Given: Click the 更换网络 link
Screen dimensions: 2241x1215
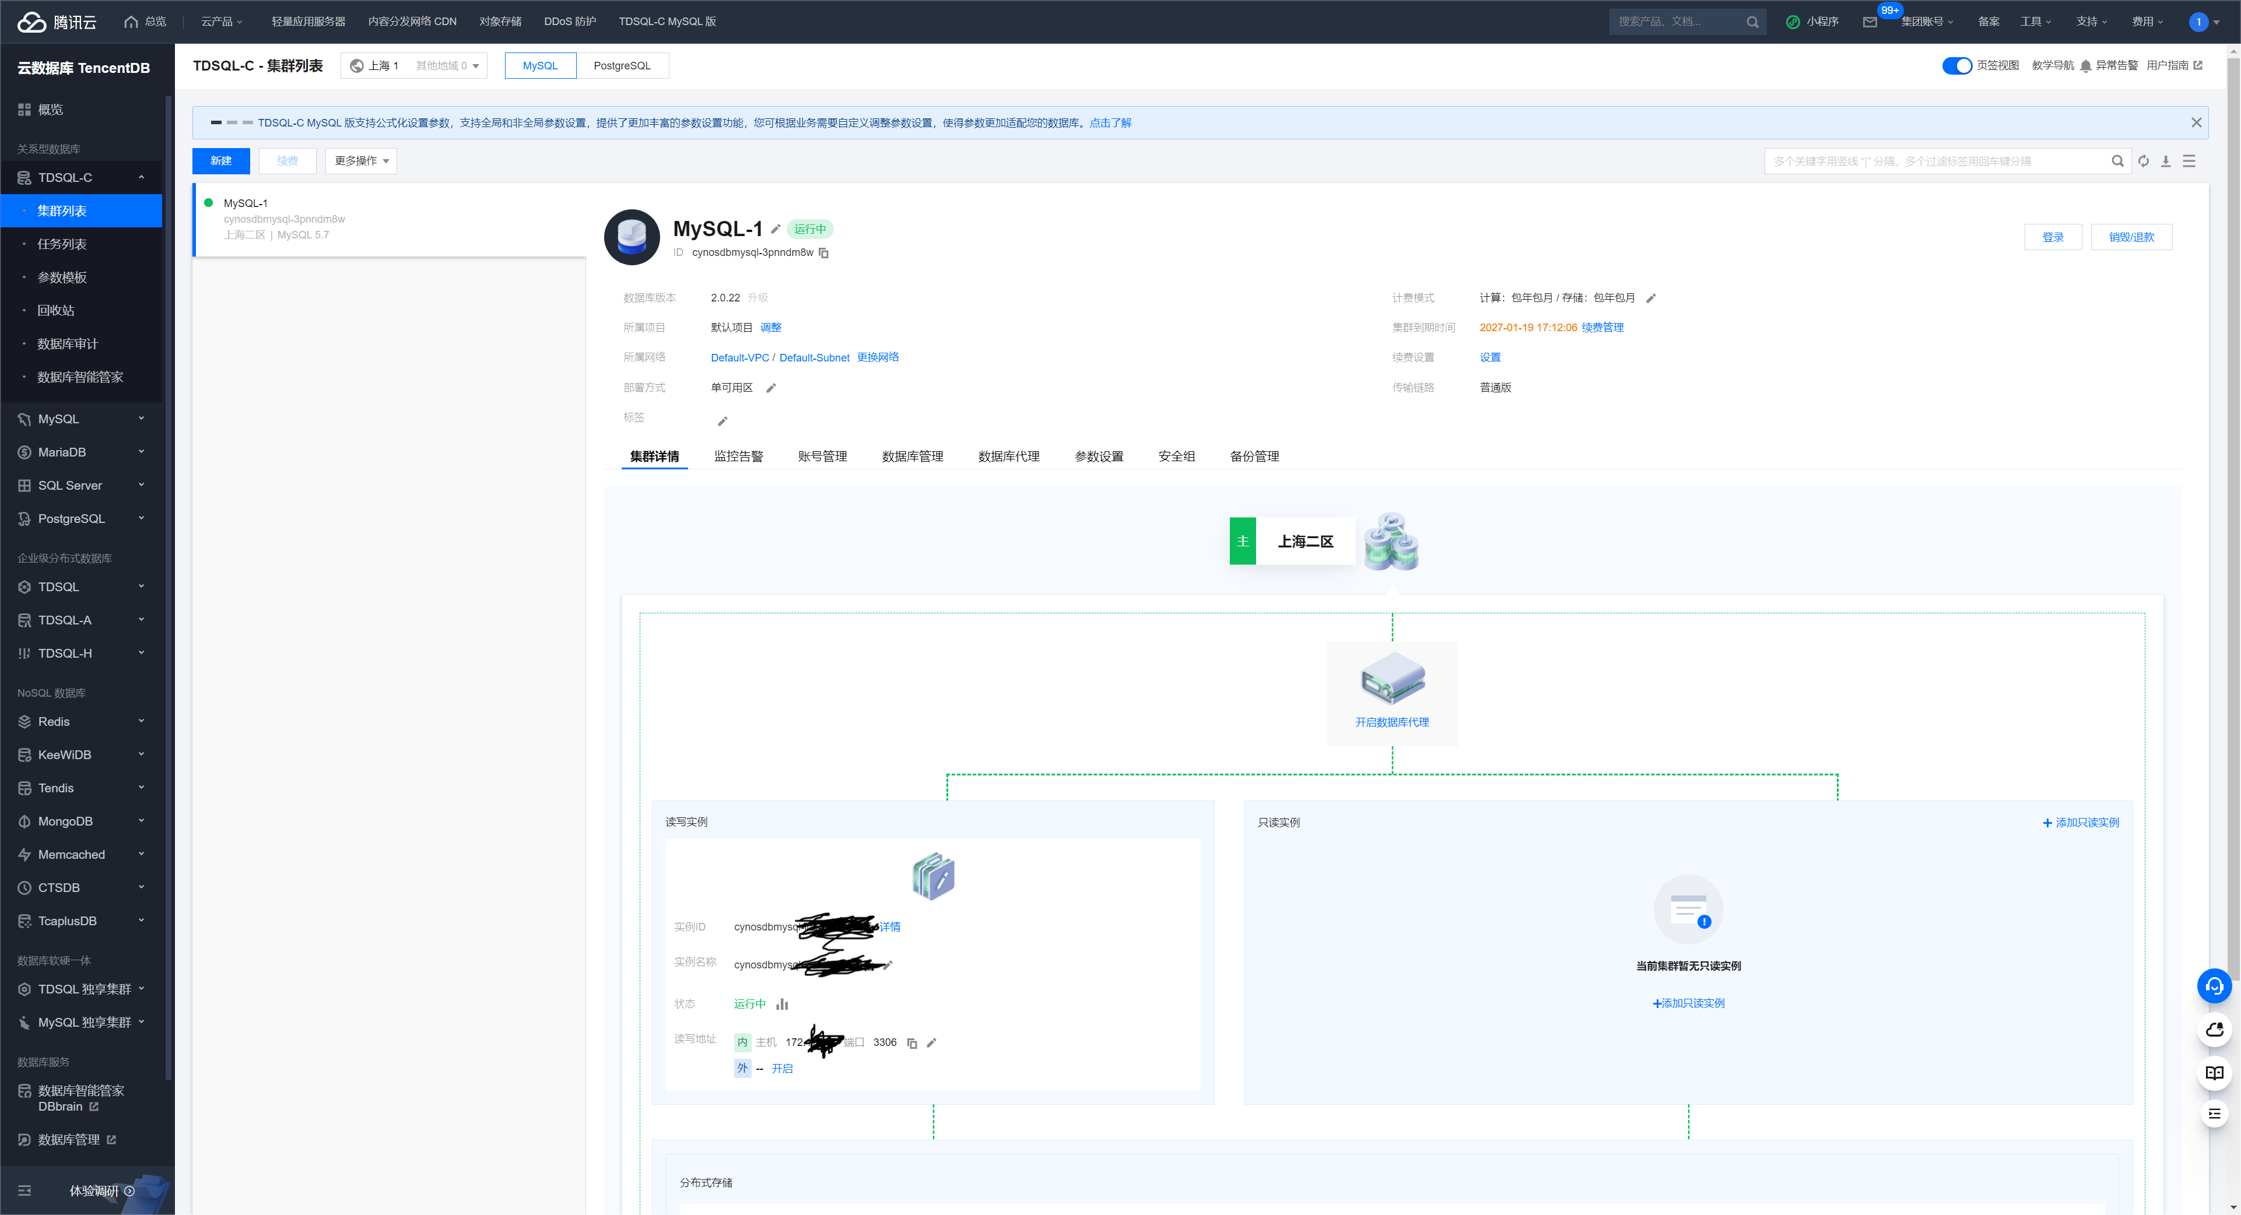Looking at the screenshot, I should click(x=878, y=357).
